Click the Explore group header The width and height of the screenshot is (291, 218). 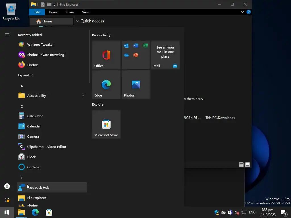point(98,104)
